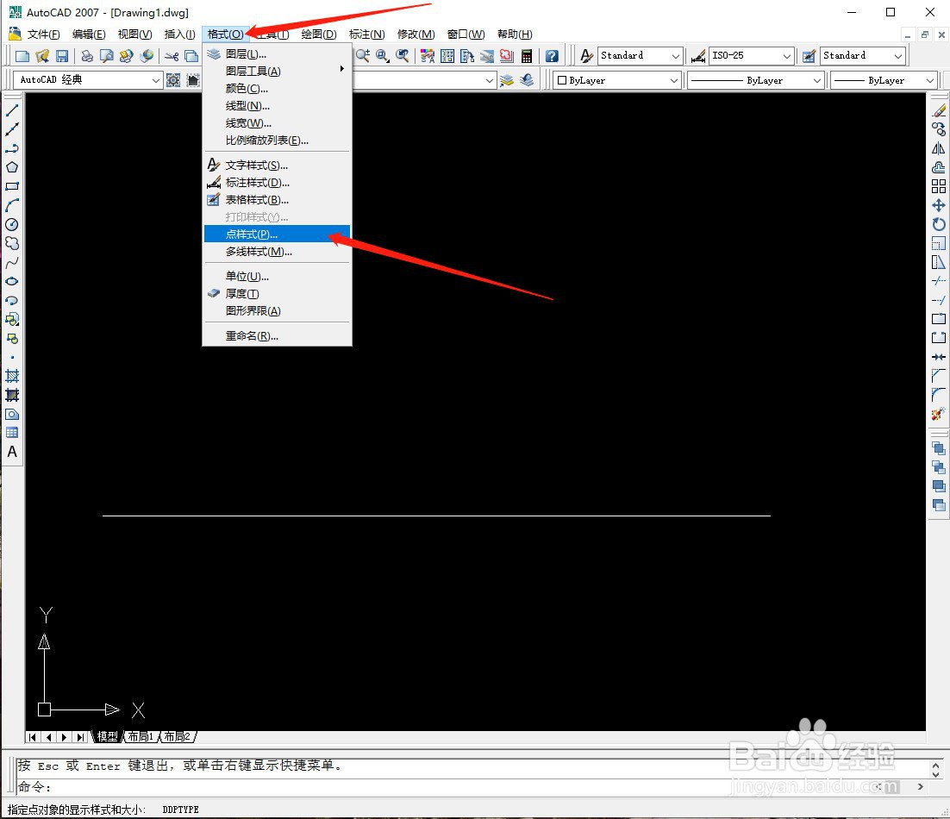Click the Chamfer tool

939,376
